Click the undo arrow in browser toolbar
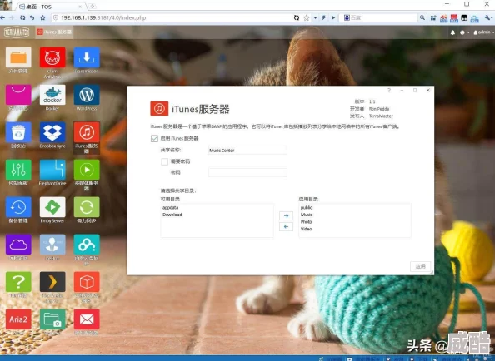 (32, 18)
